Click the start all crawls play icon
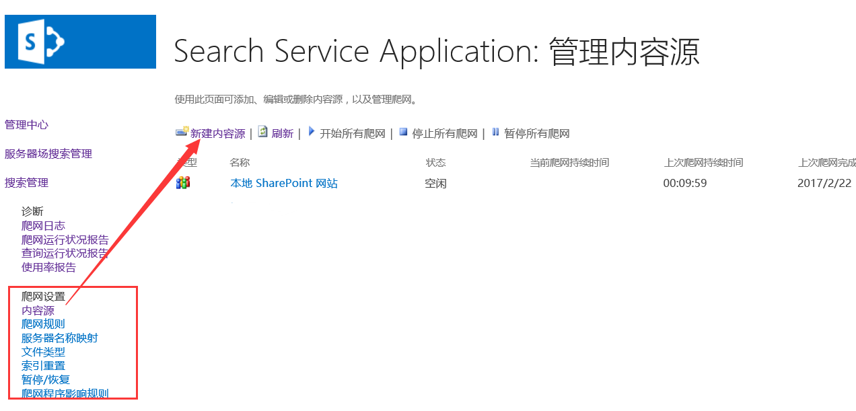The image size is (856, 411). 312,132
